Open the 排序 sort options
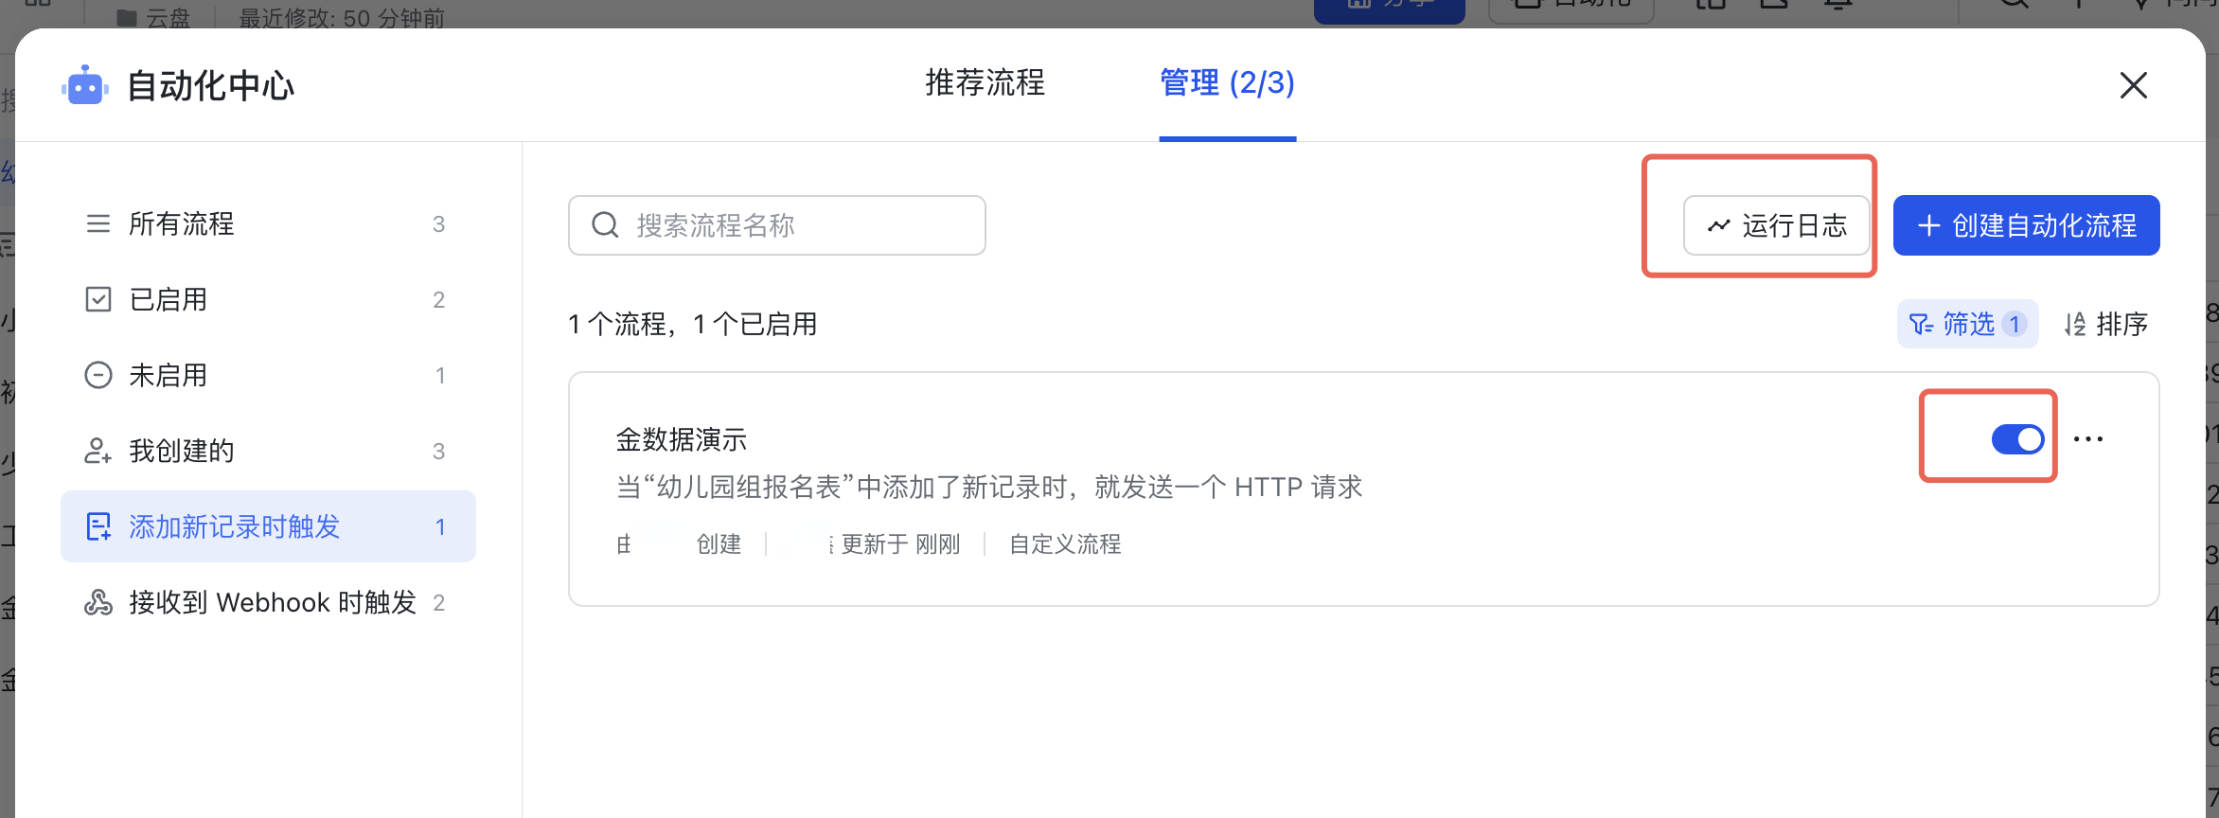 coord(2105,325)
